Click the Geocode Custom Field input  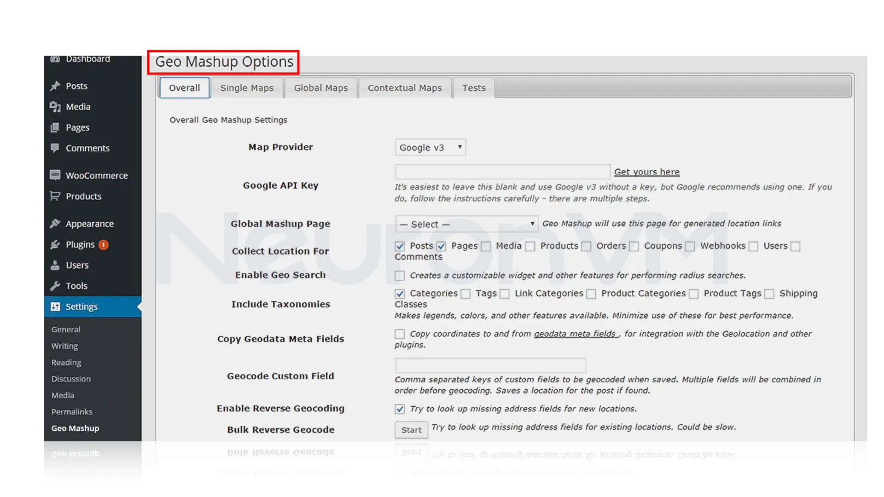(490, 365)
